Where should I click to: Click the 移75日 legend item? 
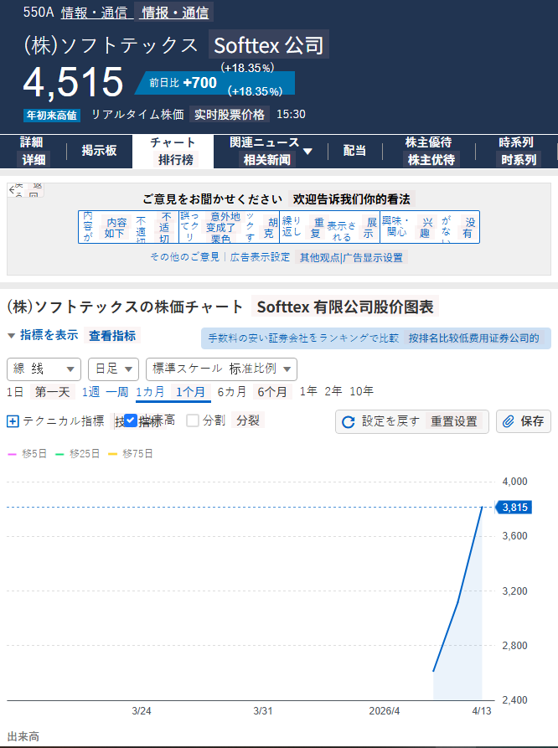point(131,454)
